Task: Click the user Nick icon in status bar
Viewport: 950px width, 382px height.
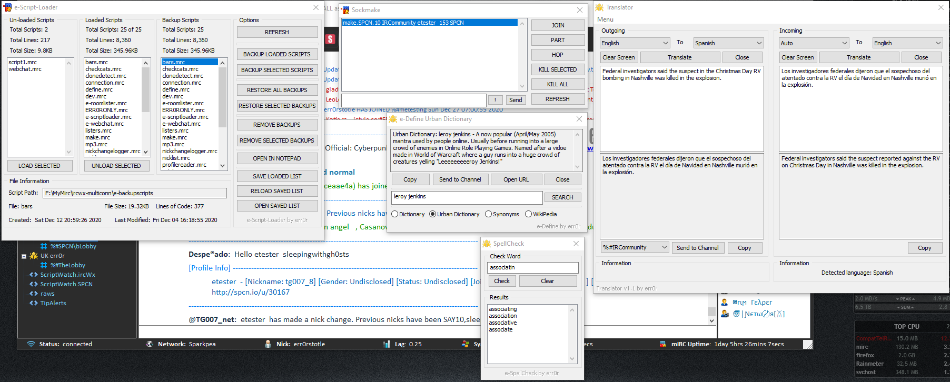Action: coord(268,344)
